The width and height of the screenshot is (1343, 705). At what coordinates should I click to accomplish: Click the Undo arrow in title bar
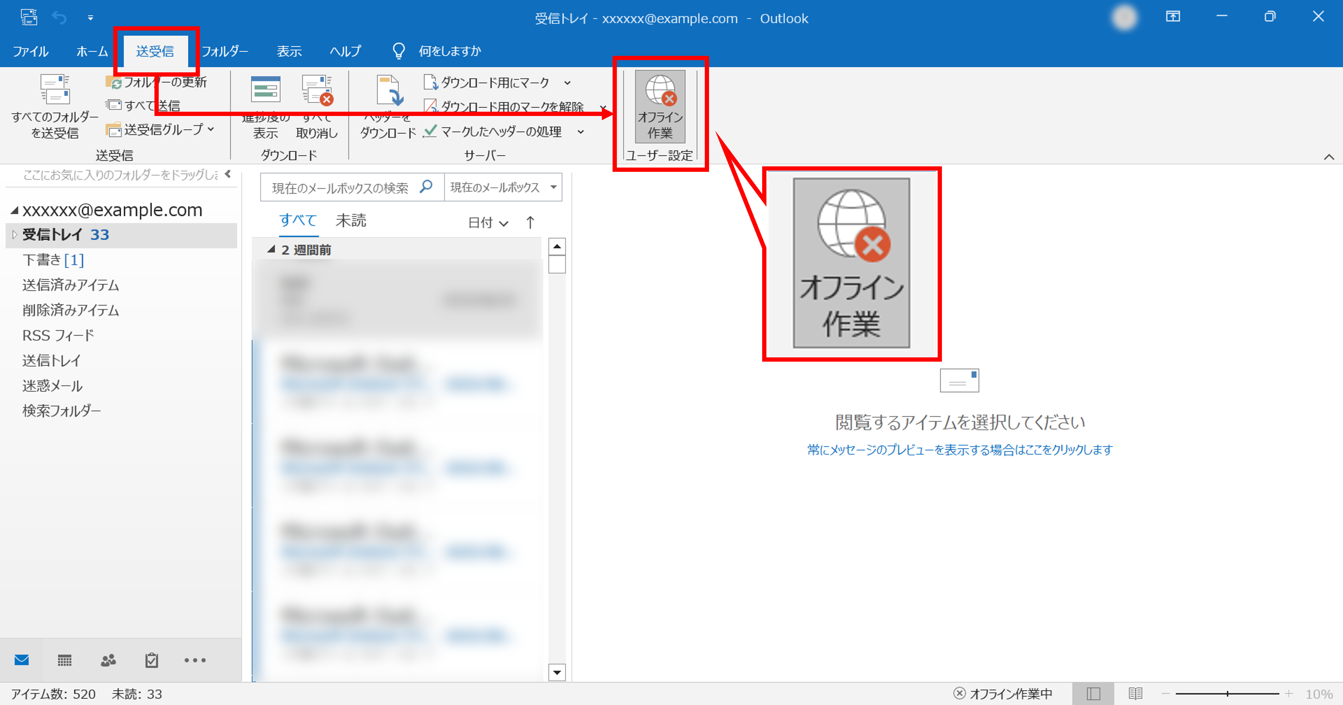(60, 18)
